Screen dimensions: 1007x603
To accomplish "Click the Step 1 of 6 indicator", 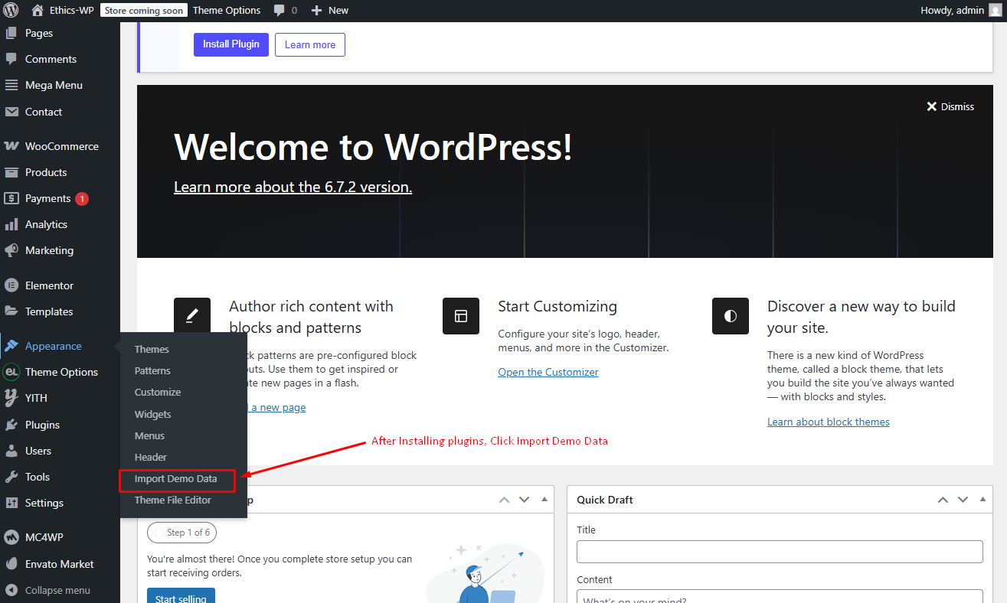I will pos(182,533).
